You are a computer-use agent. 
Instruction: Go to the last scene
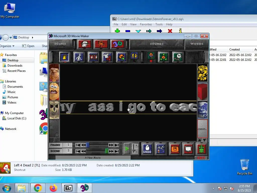117,151
